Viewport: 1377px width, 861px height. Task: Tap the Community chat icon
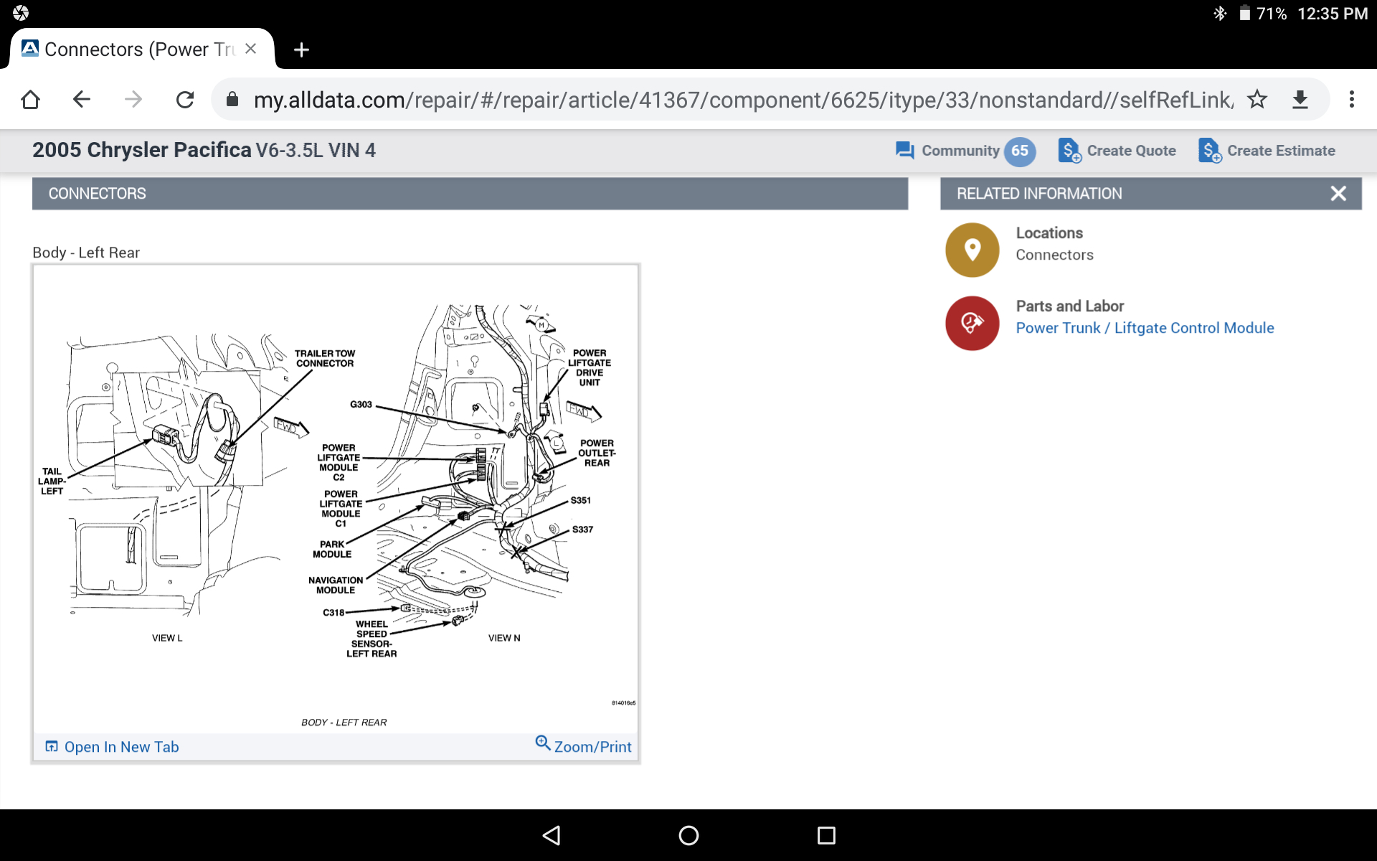(904, 151)
